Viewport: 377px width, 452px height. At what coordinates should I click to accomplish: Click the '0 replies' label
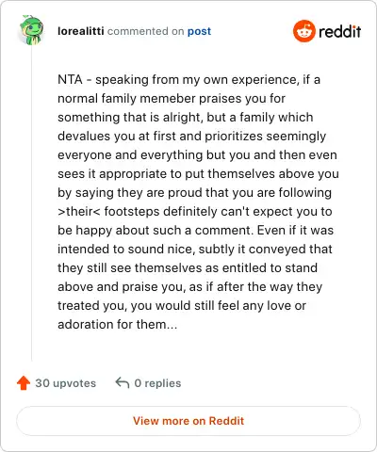click(157, 383)
